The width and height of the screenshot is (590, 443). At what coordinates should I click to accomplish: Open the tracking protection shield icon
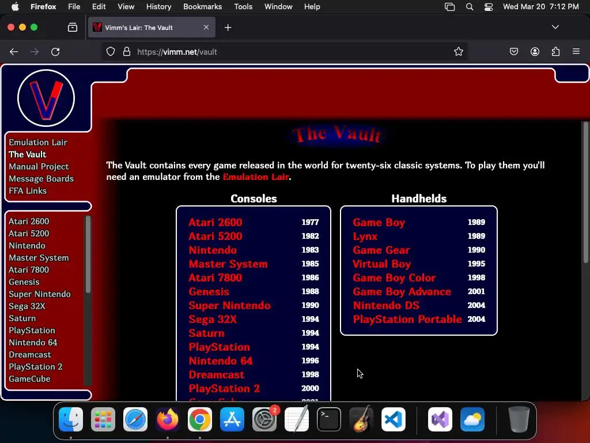[110, 51]
